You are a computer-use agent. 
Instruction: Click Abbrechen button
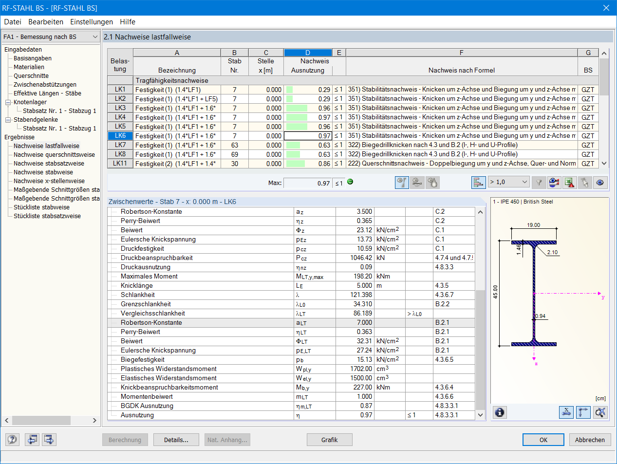[x=590, y=440]
